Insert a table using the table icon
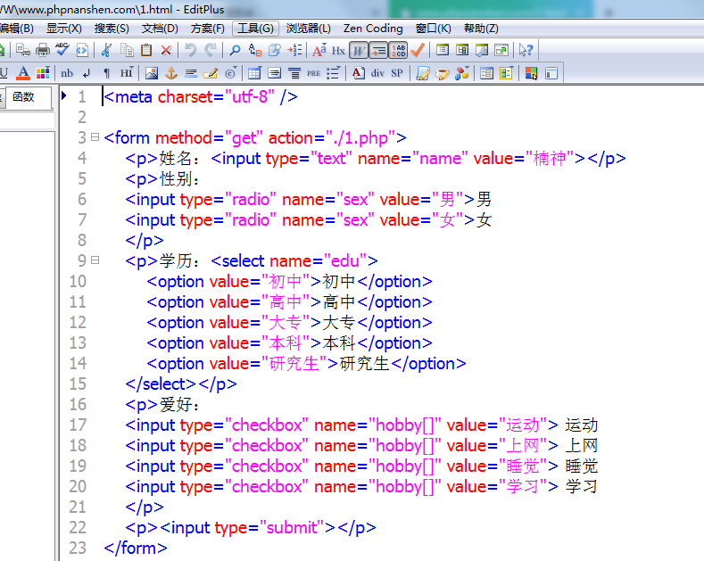This screenshot has width=704, height=561. [254, 73]
